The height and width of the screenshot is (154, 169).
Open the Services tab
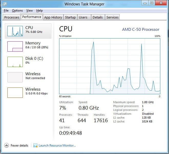click(112, 17)
